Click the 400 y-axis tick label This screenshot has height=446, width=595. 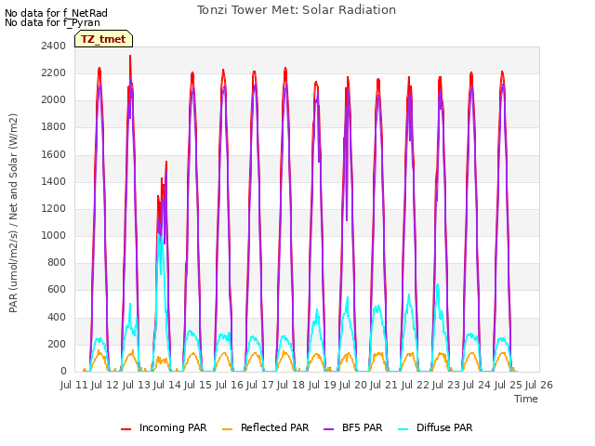click(x=57, y=317)
